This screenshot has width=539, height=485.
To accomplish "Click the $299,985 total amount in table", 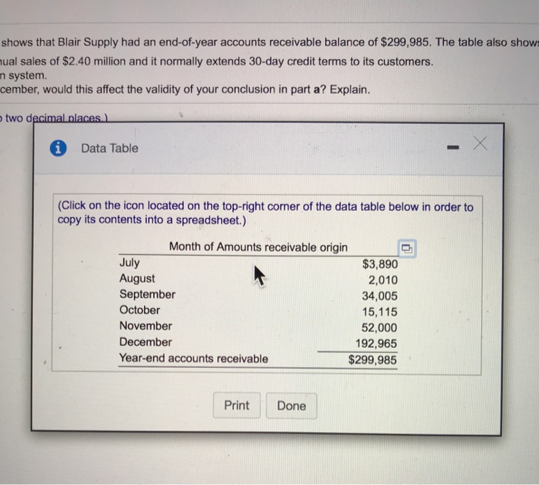I will coord(373,360).
